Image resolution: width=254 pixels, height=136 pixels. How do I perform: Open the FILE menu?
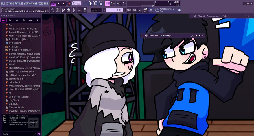[x=3, y=3]
